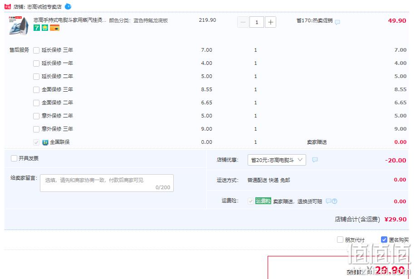Click the 店铺优惠 label

pyautogui.click(x=227, y=160)
